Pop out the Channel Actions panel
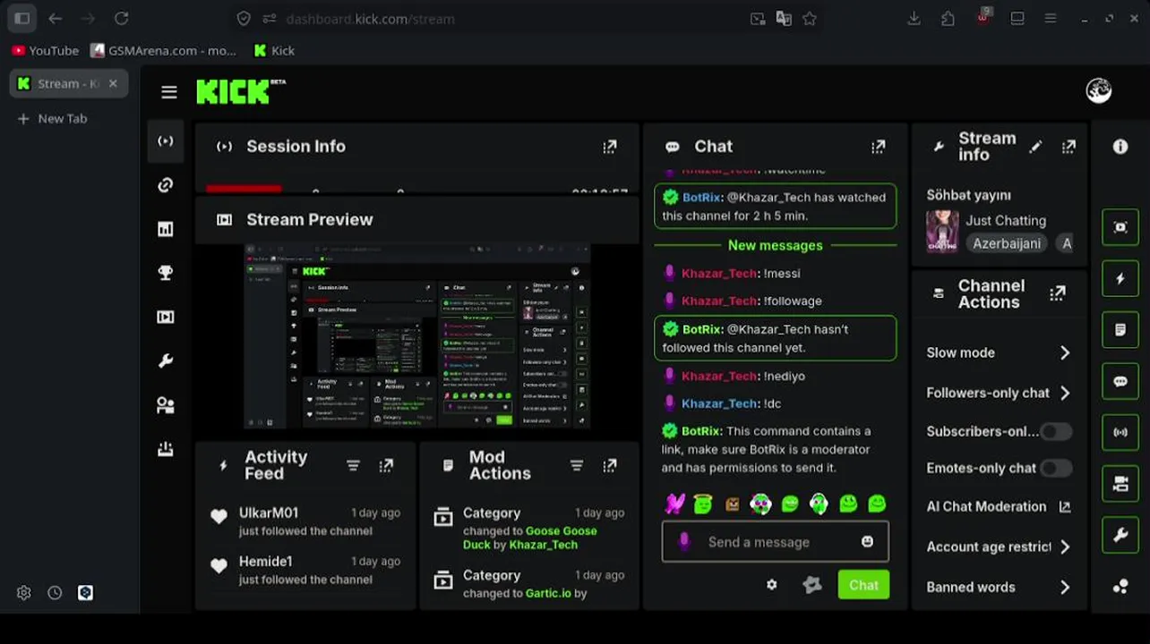Image resolution: width=1150 pixels, height=644 pixels. point(1058,293)
